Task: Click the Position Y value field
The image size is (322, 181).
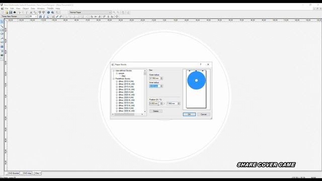Action: [172, 104]
